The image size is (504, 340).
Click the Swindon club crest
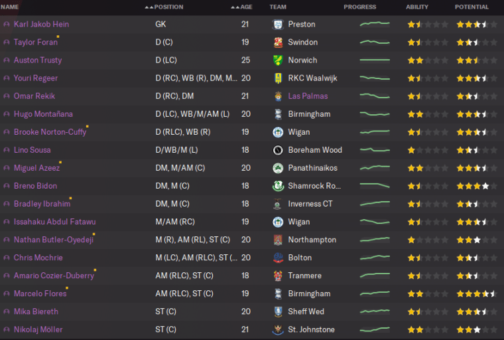pos(278,42)
